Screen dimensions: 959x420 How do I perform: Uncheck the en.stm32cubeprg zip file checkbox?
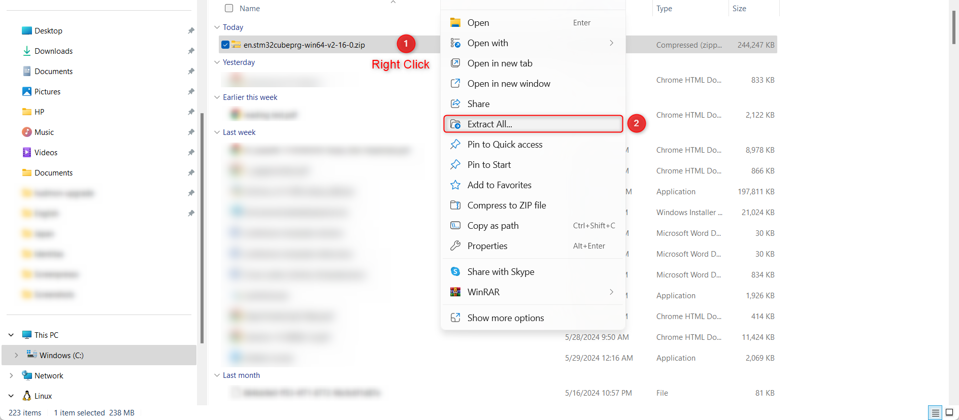[x=225, y=45]
